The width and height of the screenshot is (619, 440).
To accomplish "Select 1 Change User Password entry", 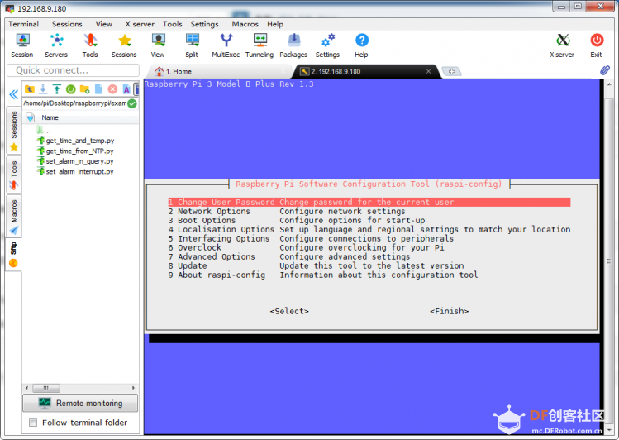I will pos(369,203).
